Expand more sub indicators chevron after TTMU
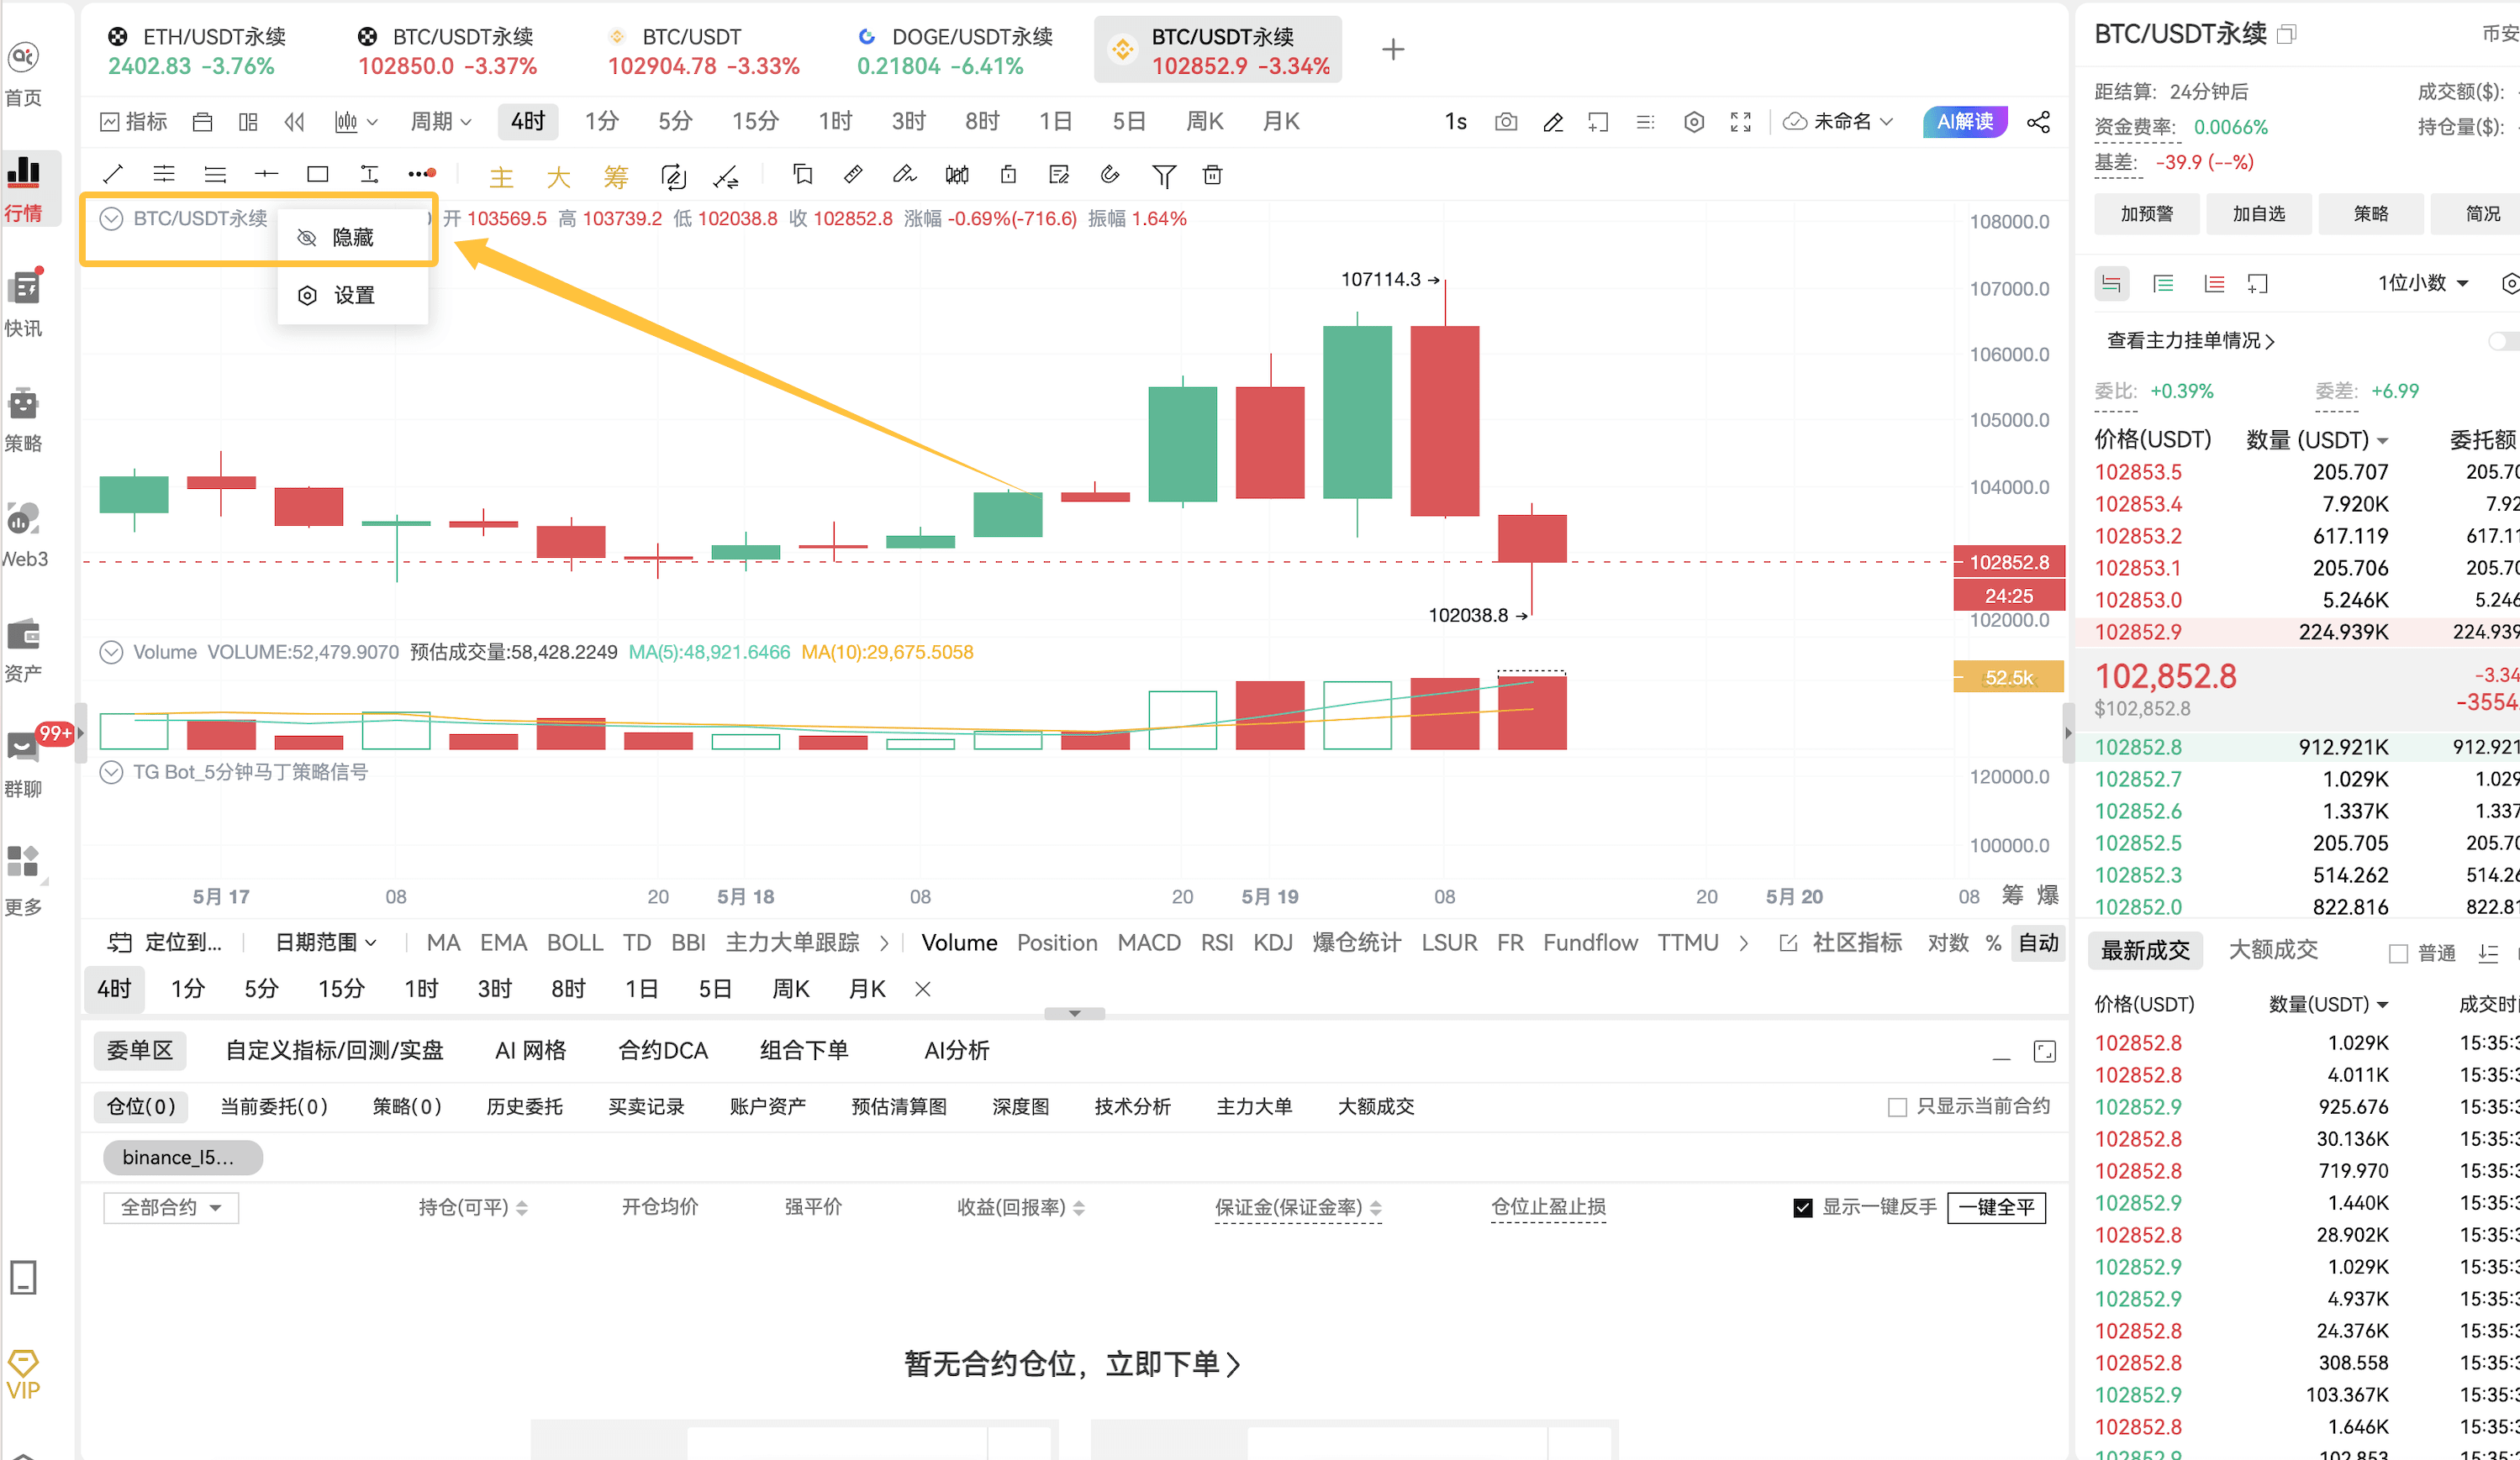The height and width of the screenshot is (1460, 2520). [1744, 943]
